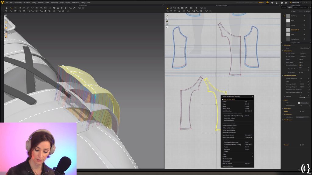Select the CottonDefault fabric name
This screenshot has height=175, width=312.
[x=295, y=30]
